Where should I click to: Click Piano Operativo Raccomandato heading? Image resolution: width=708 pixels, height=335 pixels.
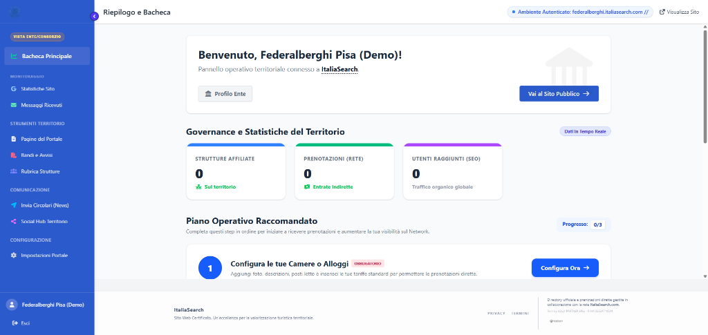tap(252, 221)
